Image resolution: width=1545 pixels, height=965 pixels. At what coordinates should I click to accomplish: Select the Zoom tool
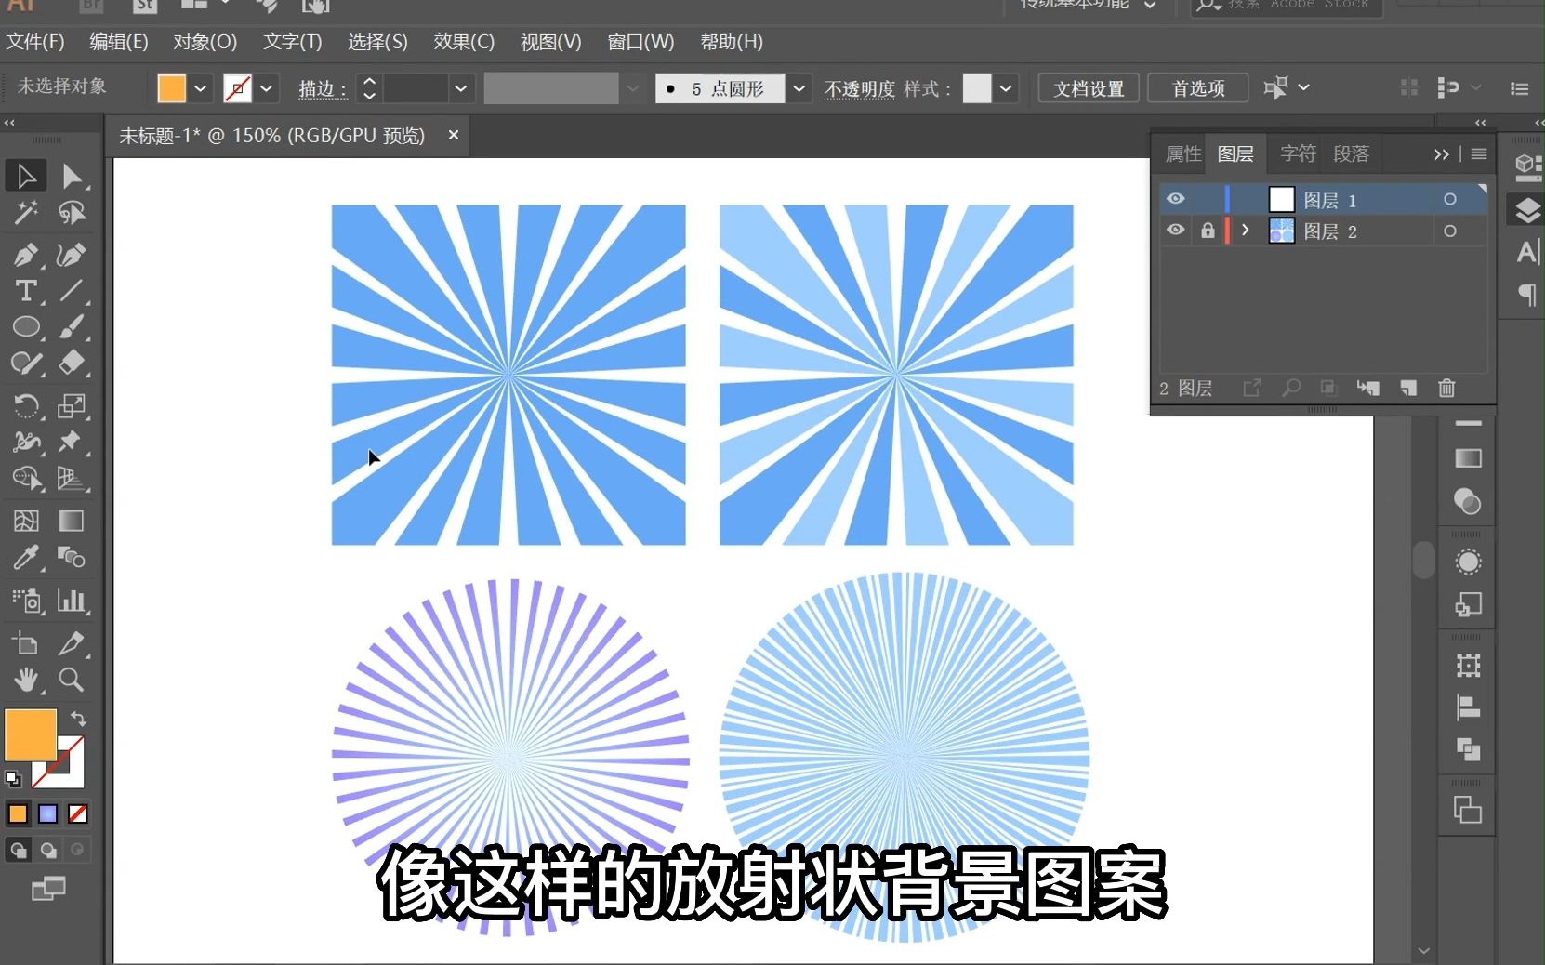point(71,681)
